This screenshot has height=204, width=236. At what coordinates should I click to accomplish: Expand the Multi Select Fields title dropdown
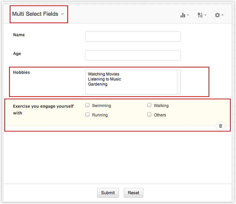[62, 14]
